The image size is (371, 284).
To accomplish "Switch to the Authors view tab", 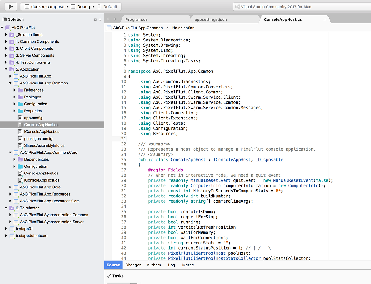I will click(154, 265).
